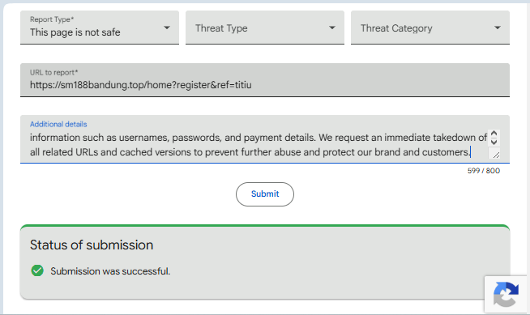The width and height of the screenshot is (530, 315).
Task: Click the textarea scroll down arrow
Action: pyautogui.click(x=494, y=143)
